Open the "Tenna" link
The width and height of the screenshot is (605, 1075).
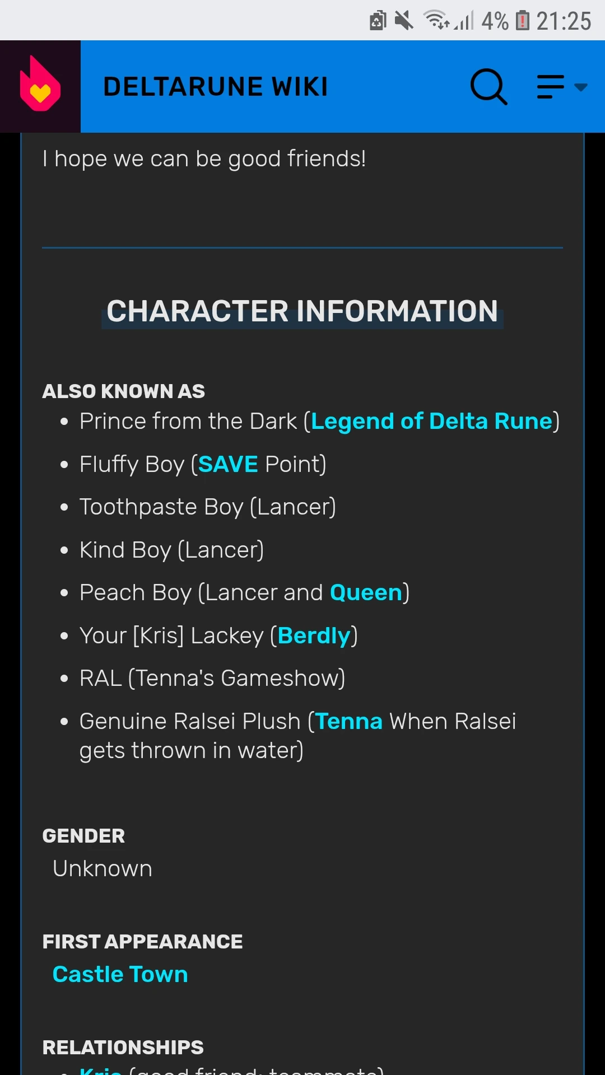349,721
